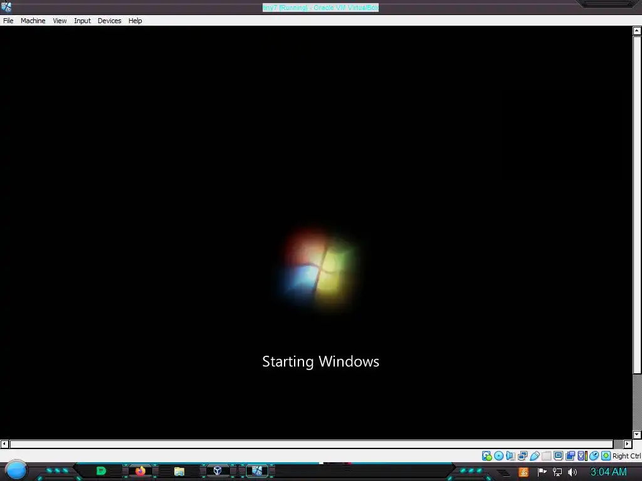Open the Input menu
This screenshot has width=642, height=481.
click(82, 21)
